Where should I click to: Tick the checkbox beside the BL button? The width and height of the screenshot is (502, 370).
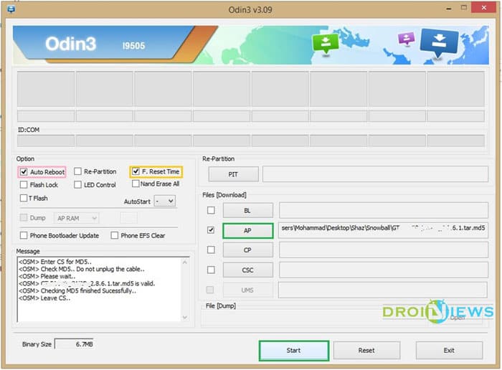pyautogui.click(x=211, y=210)
